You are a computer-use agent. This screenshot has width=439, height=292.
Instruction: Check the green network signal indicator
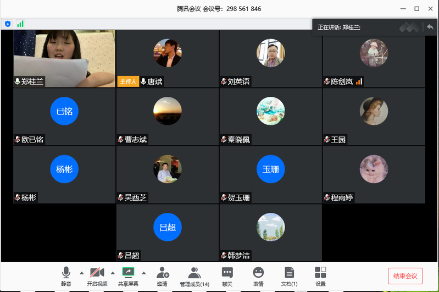(x=20, y=24)
